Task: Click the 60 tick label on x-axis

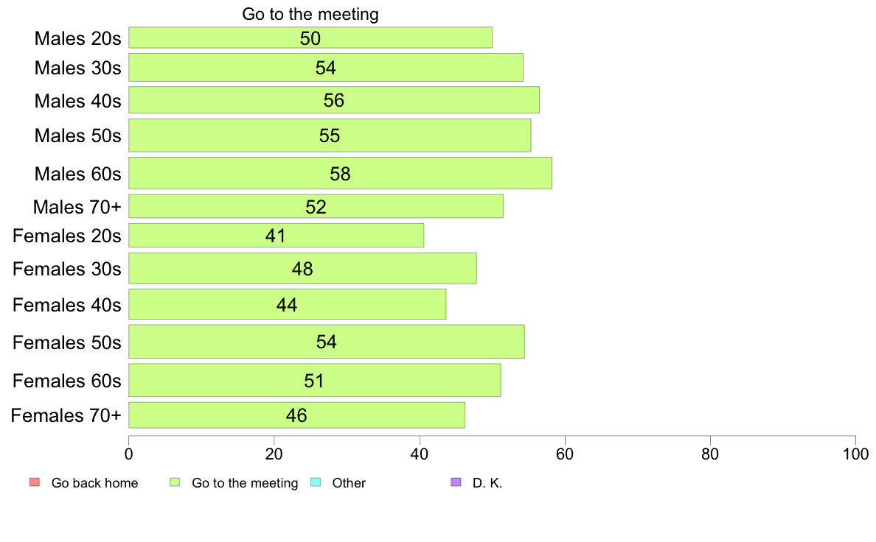Action: click(x=565, y=454)
